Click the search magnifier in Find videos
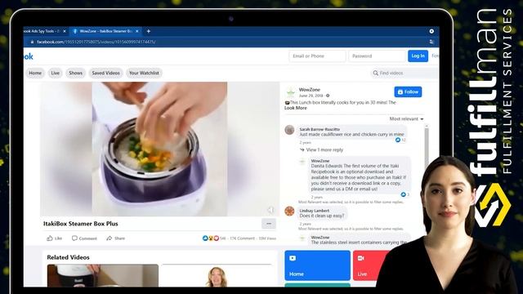 pyautogui.click(x=376, y=73)
